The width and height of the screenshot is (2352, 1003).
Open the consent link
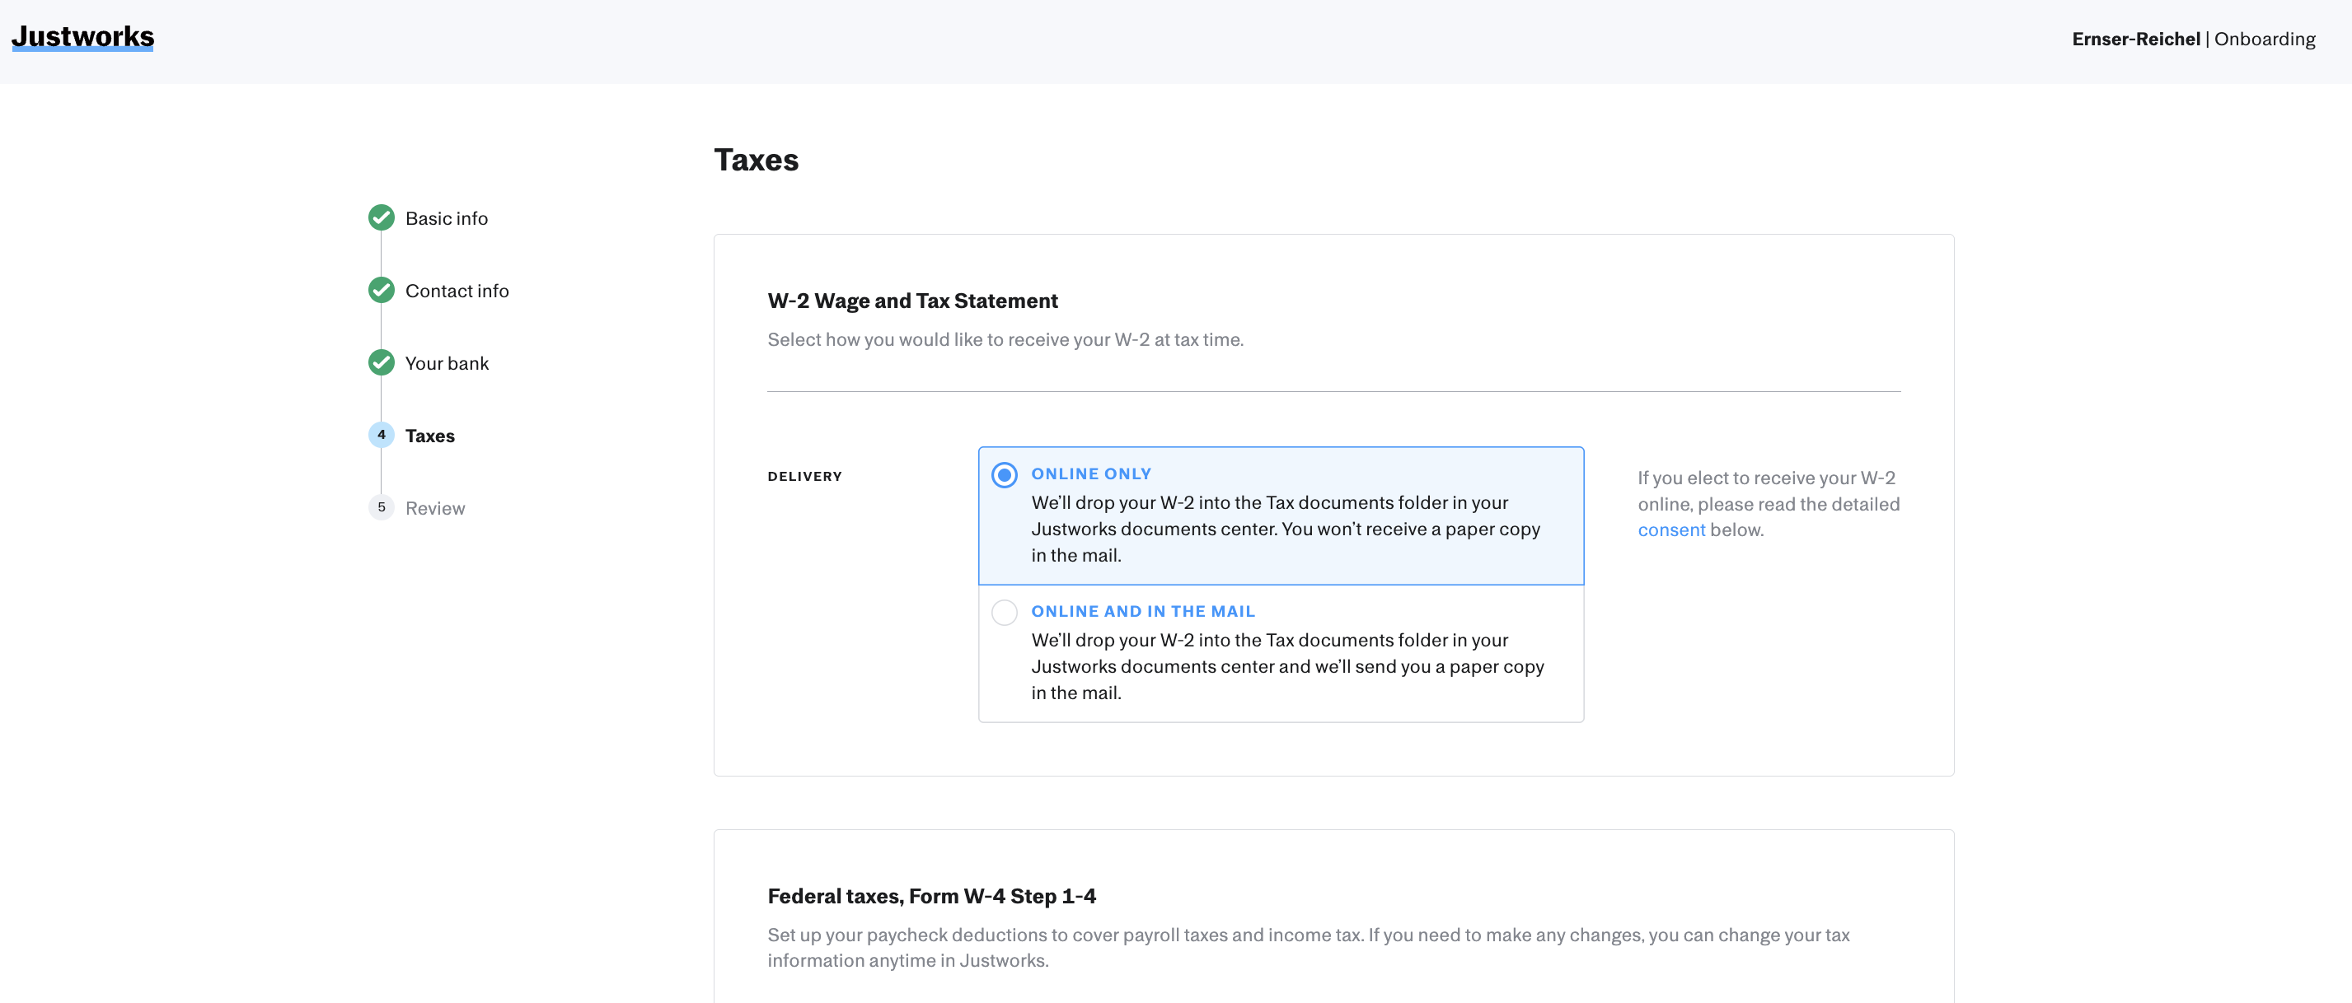click(1670, 529)
